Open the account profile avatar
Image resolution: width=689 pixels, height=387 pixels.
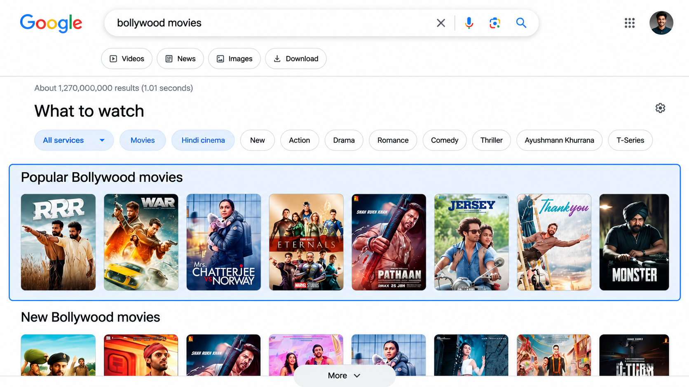tap(661, 23)
